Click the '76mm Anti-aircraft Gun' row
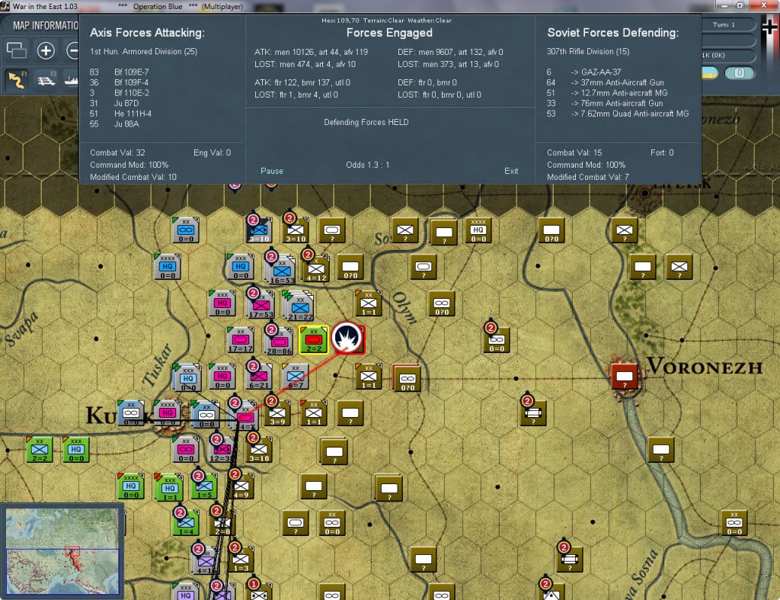 (x=604, y=103)
